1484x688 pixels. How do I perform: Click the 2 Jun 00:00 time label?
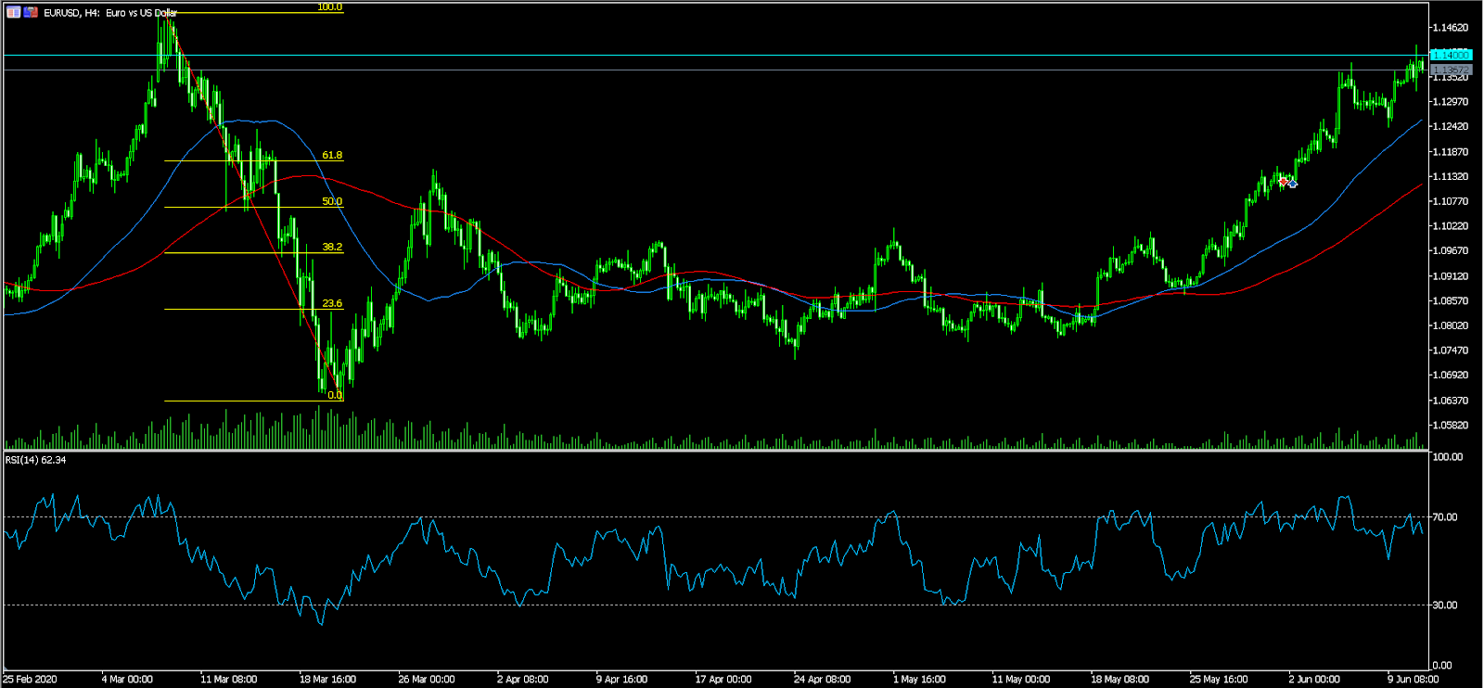pyautogui.click(x=1314, y=680)
